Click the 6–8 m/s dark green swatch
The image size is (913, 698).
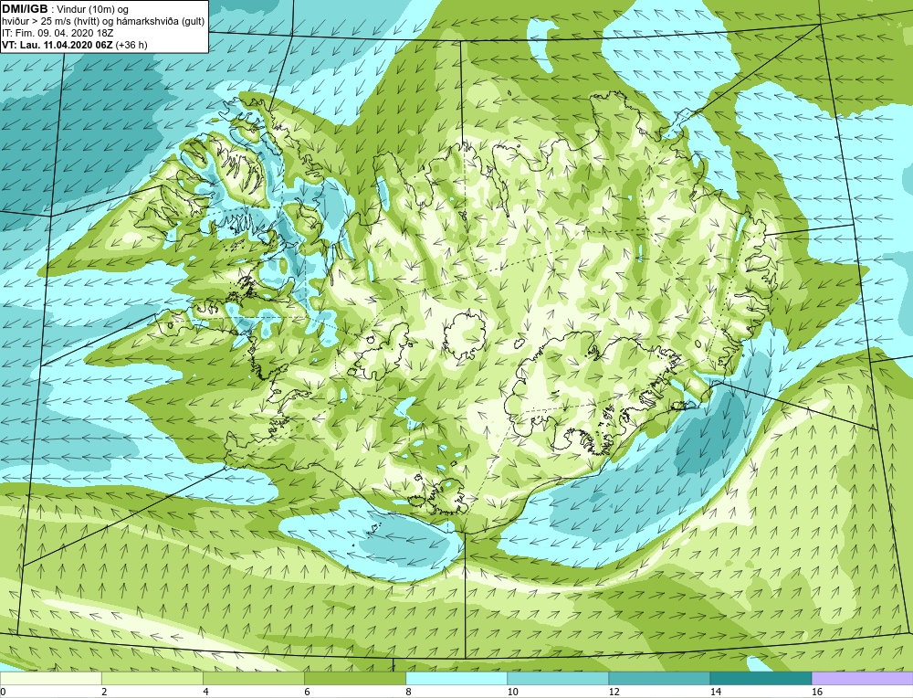354,678
